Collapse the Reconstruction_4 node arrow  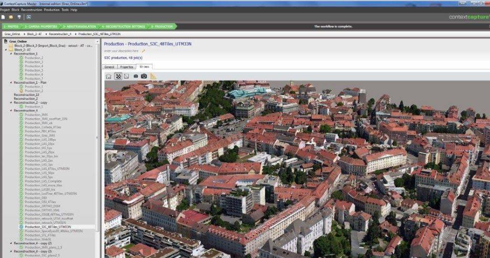tap(11, 110)
